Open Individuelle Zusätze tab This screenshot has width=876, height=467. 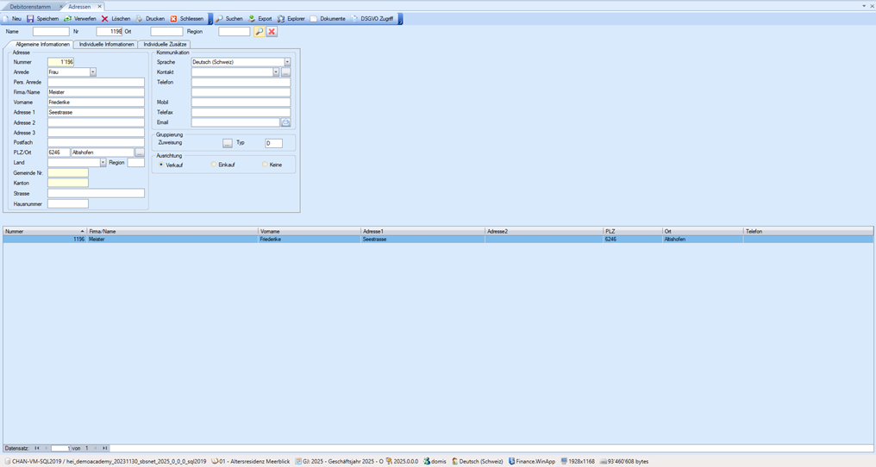point(165,44)
